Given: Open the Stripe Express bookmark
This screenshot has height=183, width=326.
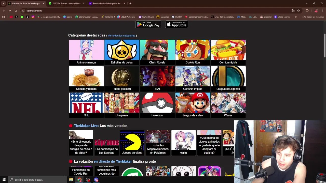Looking at the screenshot, I should coord(282,17).
